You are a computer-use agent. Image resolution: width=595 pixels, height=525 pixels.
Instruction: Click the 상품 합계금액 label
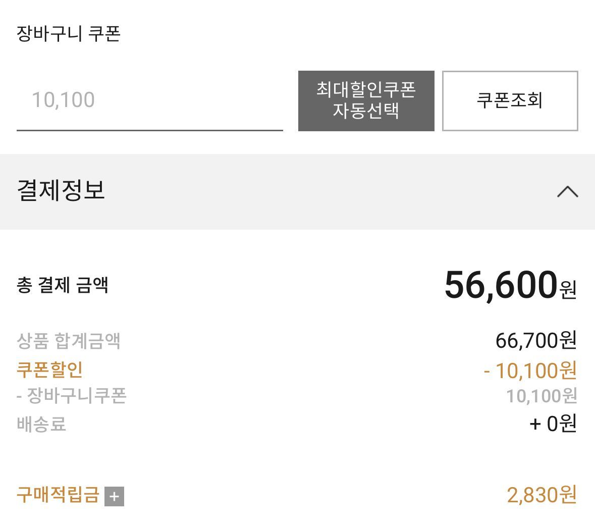[x=69, y=341]
